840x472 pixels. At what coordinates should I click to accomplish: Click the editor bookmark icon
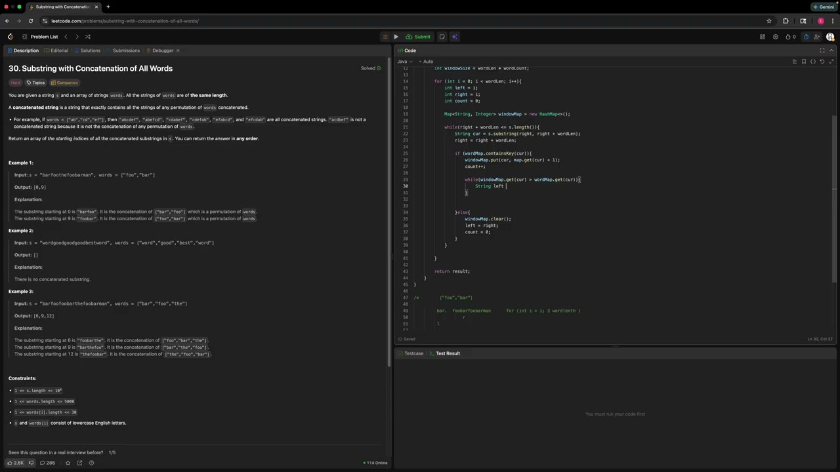click(804, 62)
